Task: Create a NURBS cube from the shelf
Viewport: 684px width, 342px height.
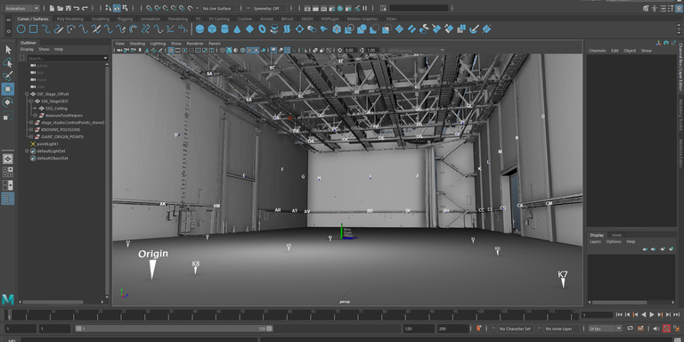Action: 212,29
